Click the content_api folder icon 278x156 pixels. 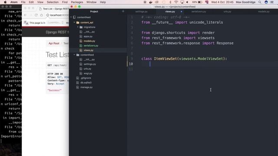[78, 23]
